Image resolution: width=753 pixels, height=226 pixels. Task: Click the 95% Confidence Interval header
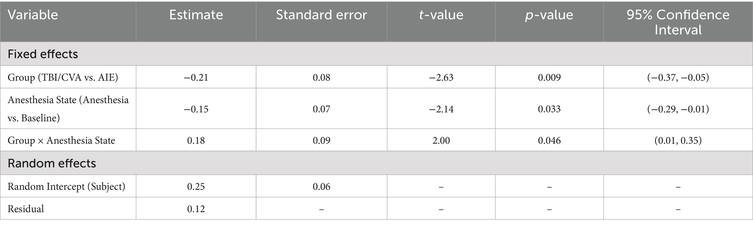coord(678,22)
